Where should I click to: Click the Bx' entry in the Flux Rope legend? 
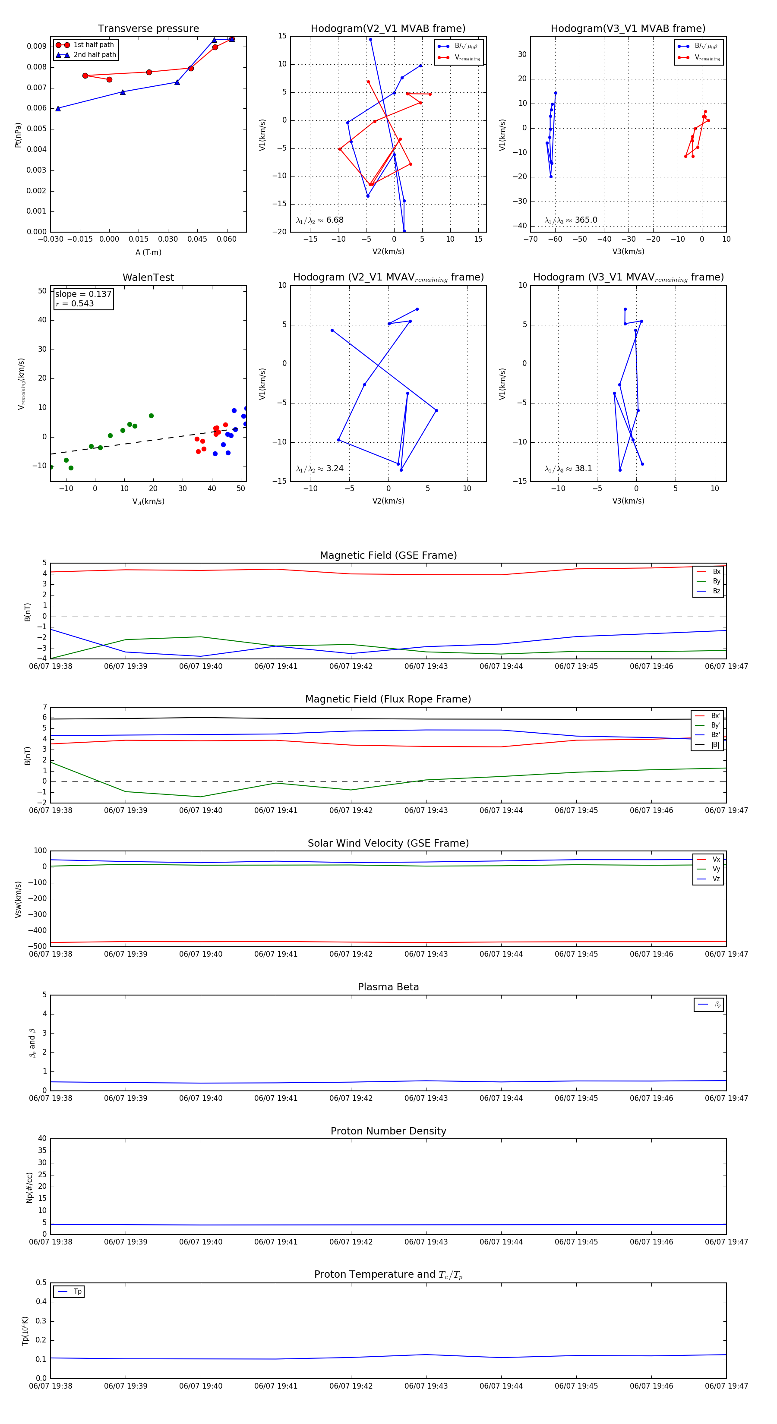708,716
